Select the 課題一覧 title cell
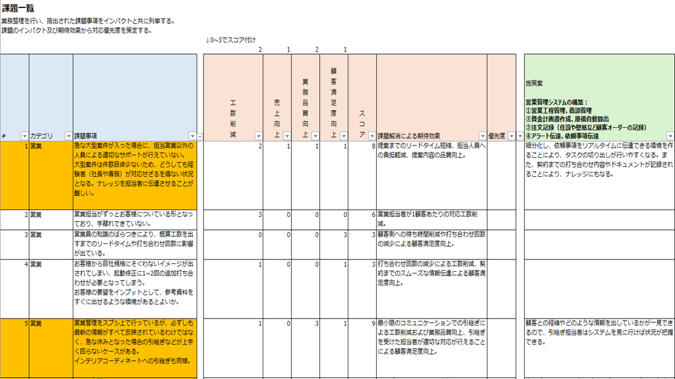 tap(18, 8)
